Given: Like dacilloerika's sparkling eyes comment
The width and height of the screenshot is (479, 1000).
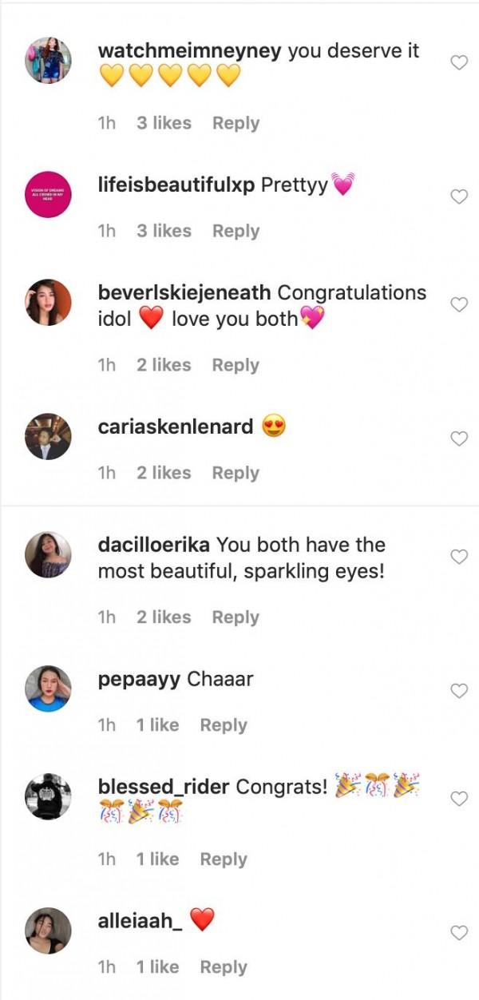Looking at the screenshot, I should pos(459,557).
